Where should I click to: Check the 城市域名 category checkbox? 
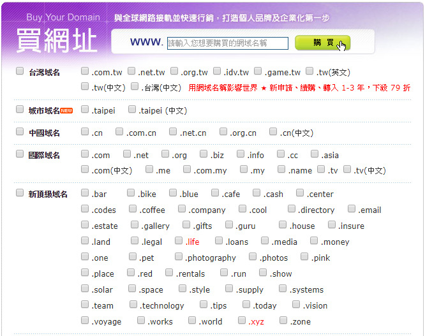click(20, 110)
